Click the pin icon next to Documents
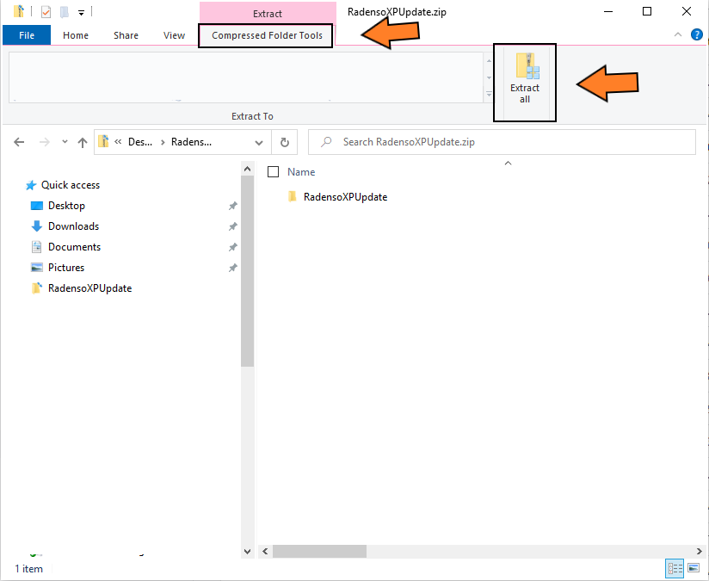This screenshot has height=581, width=709. pos(233,247)
